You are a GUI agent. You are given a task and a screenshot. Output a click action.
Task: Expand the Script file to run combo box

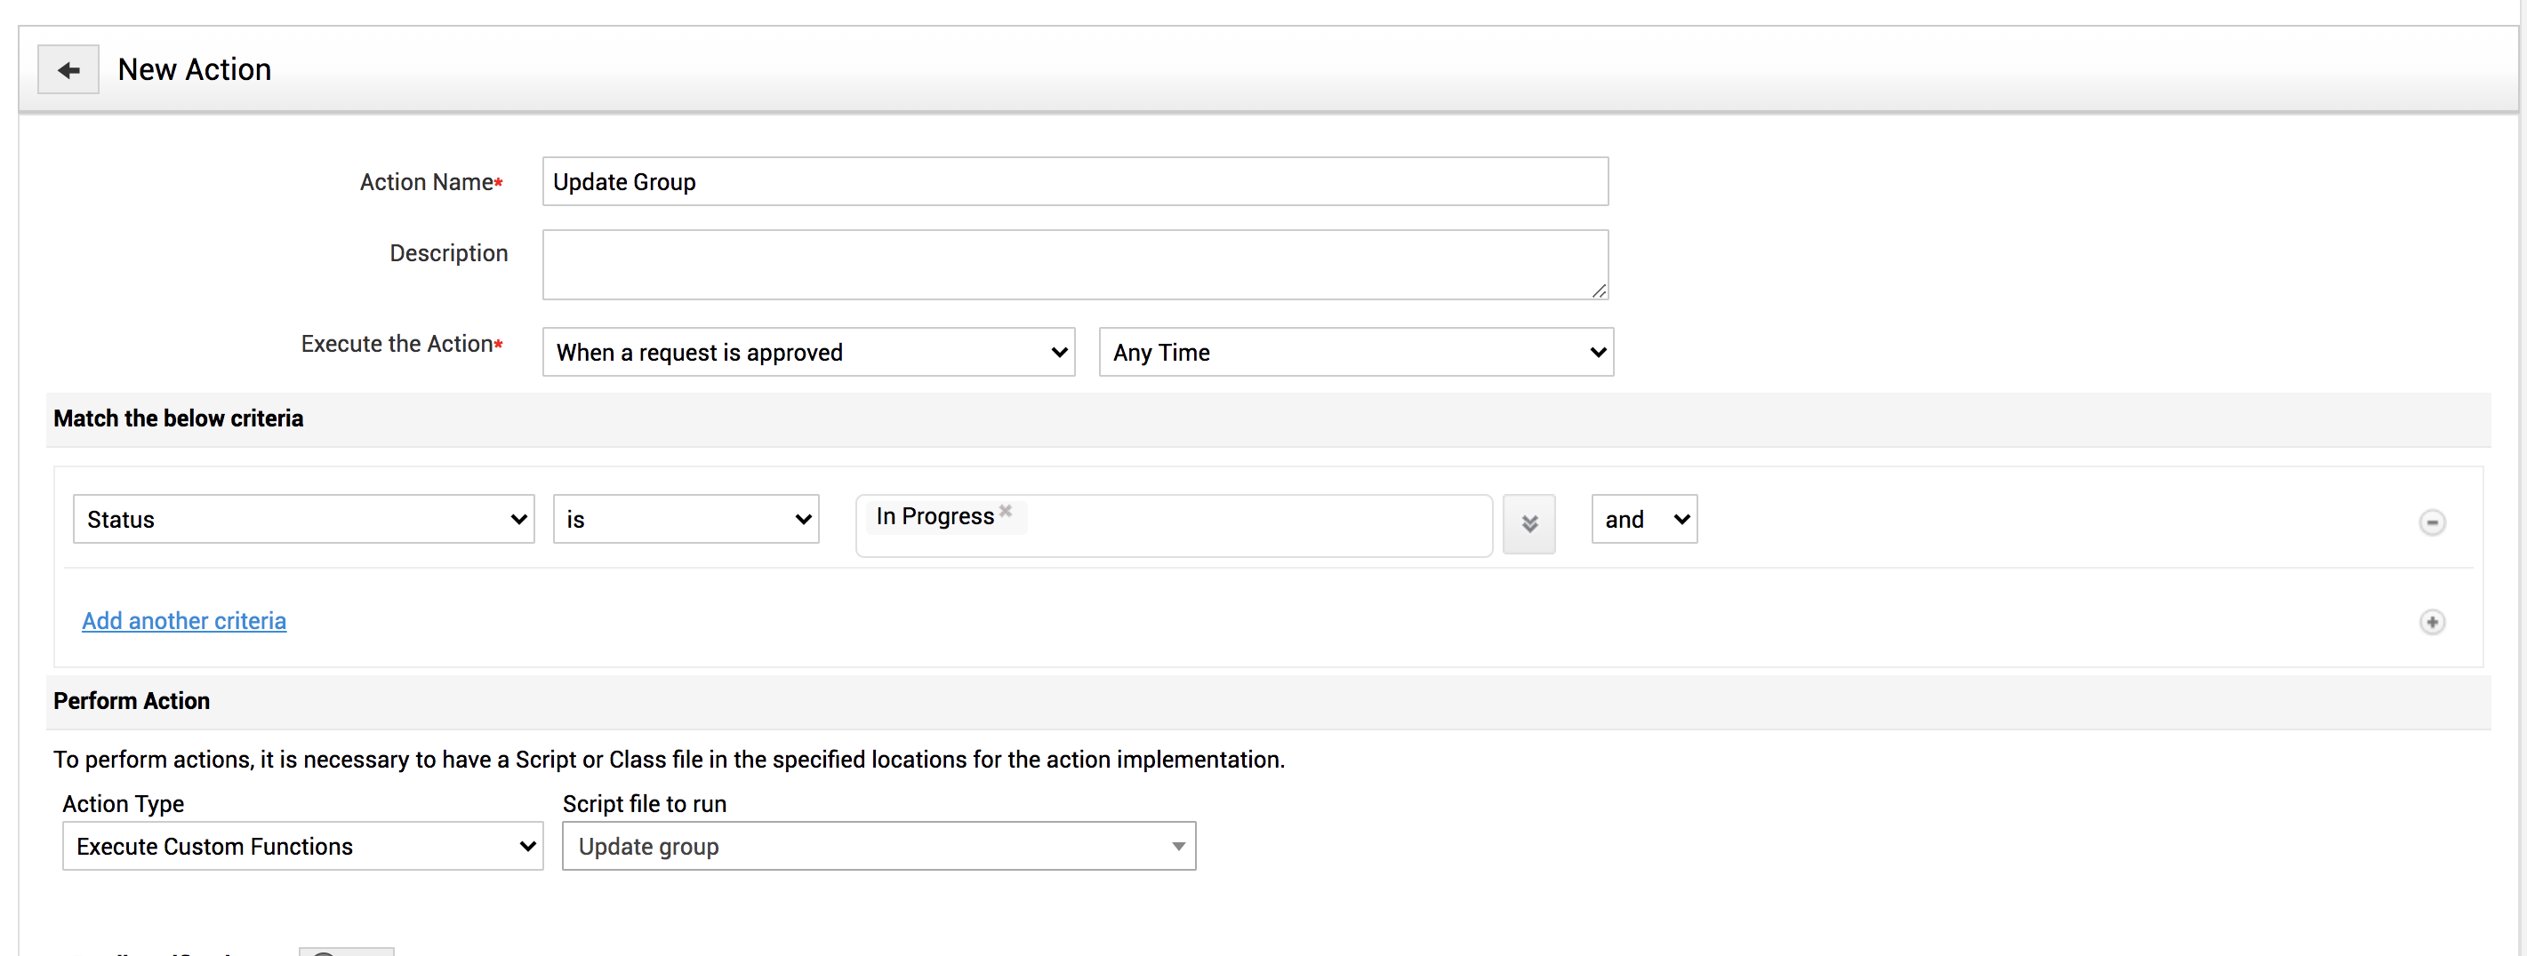click(878, 846)
